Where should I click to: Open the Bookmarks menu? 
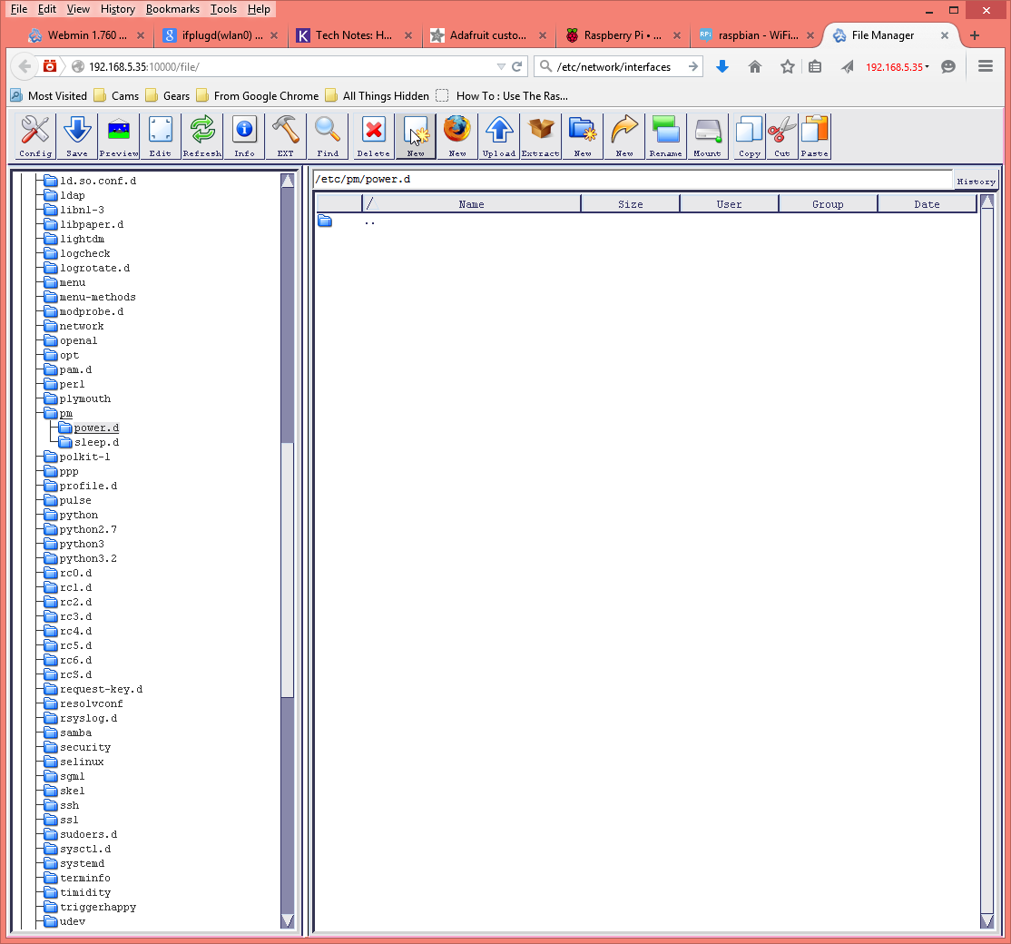pos(172,9)
